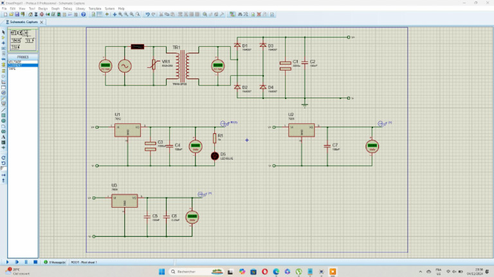Select the 2D text A tool
This screenshot has width=494, height=277.
tap(3, 137)
